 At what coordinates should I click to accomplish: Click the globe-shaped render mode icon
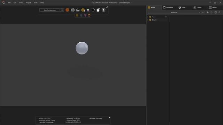pyautogui.click(x=73, y=10)
